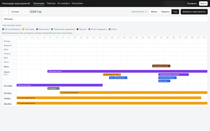210x131 pixels.
Task: Open the Настройки navigation tab
Action: click(77, 3)
